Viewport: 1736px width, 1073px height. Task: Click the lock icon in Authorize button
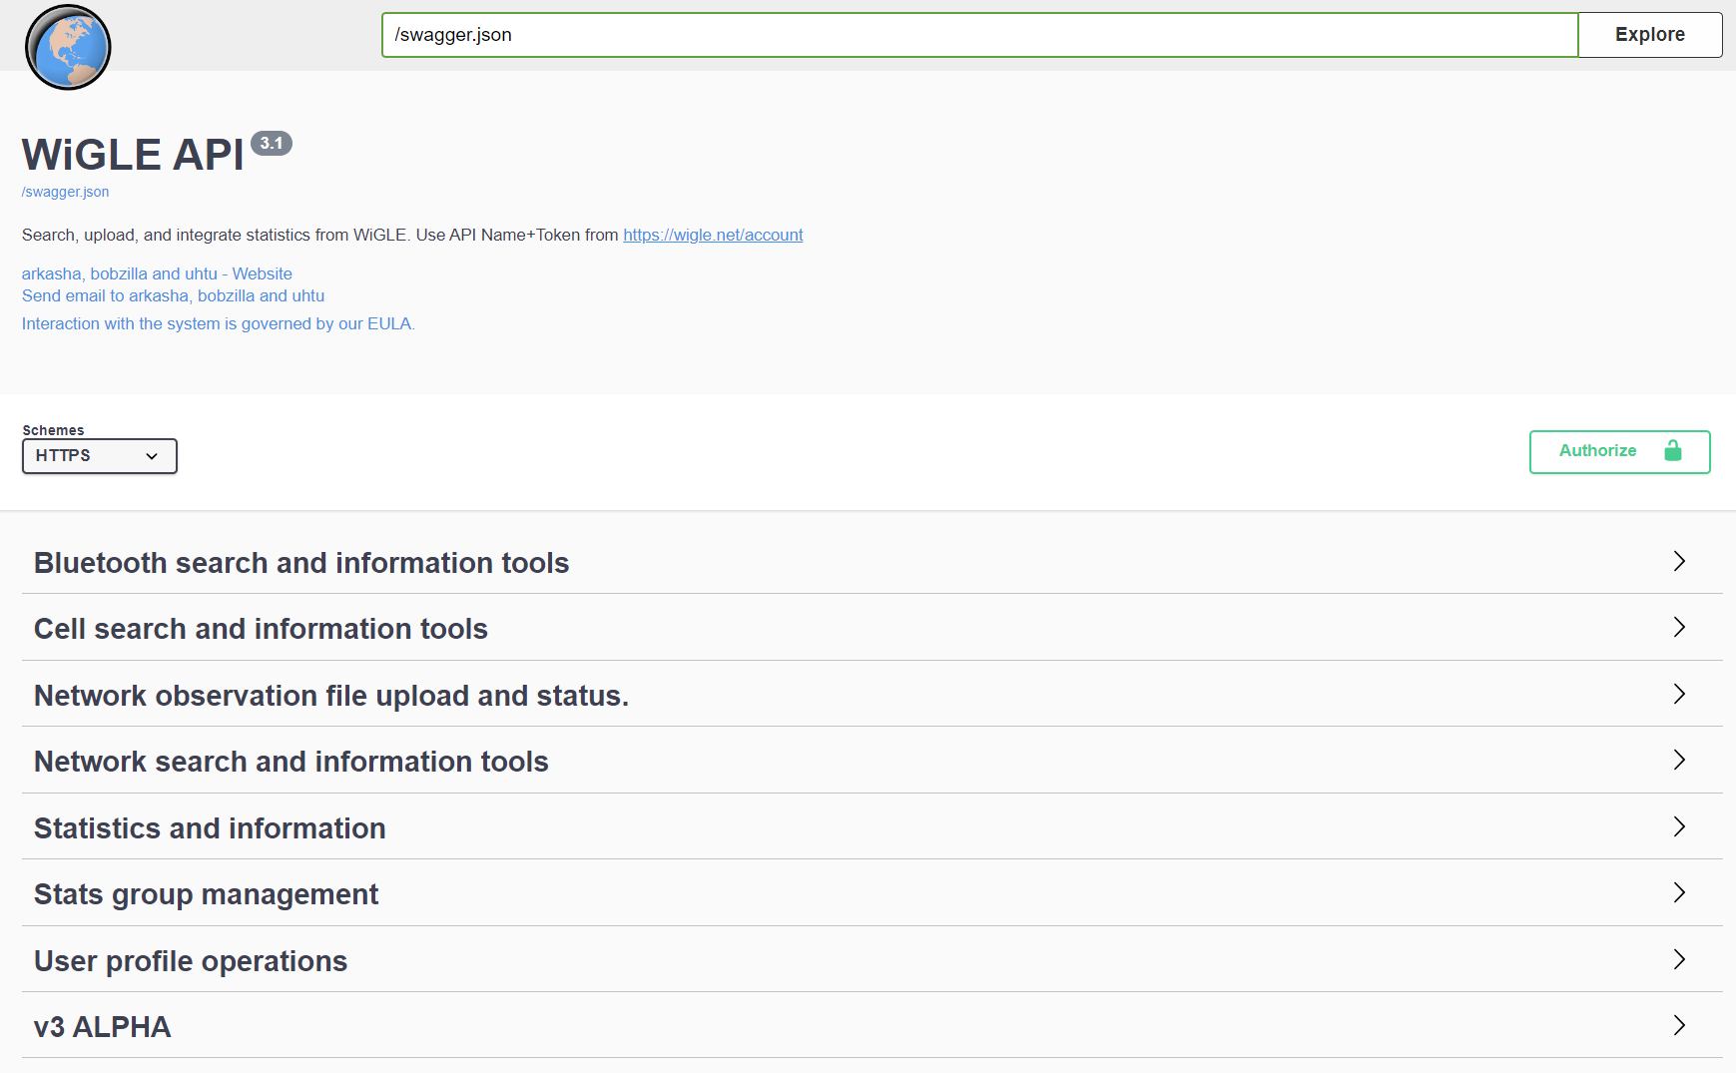pos(1673,451)
